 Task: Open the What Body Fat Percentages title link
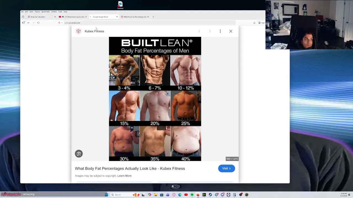pyautogui.click(x=130, y=168)
